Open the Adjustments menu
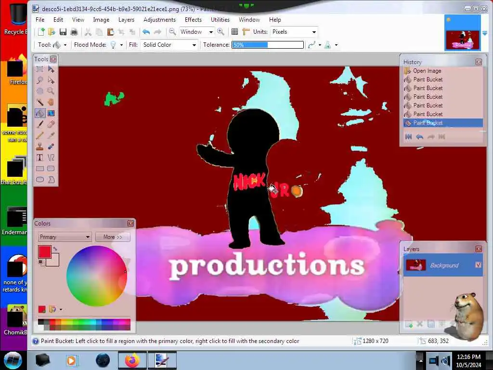The width and height of the screenshot is (493, 370). tap(160, 19)
